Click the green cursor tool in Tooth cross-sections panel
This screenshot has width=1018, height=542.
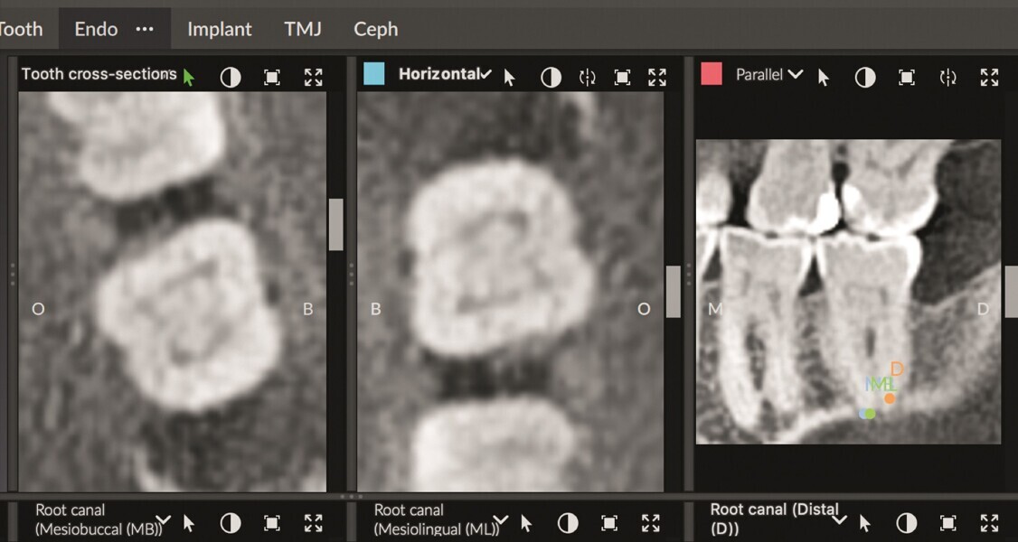coord(188,77)
